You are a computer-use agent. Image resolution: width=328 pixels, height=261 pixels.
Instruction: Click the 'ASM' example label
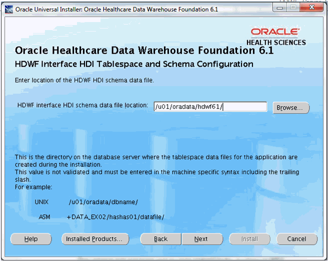[x=44, y=217]
